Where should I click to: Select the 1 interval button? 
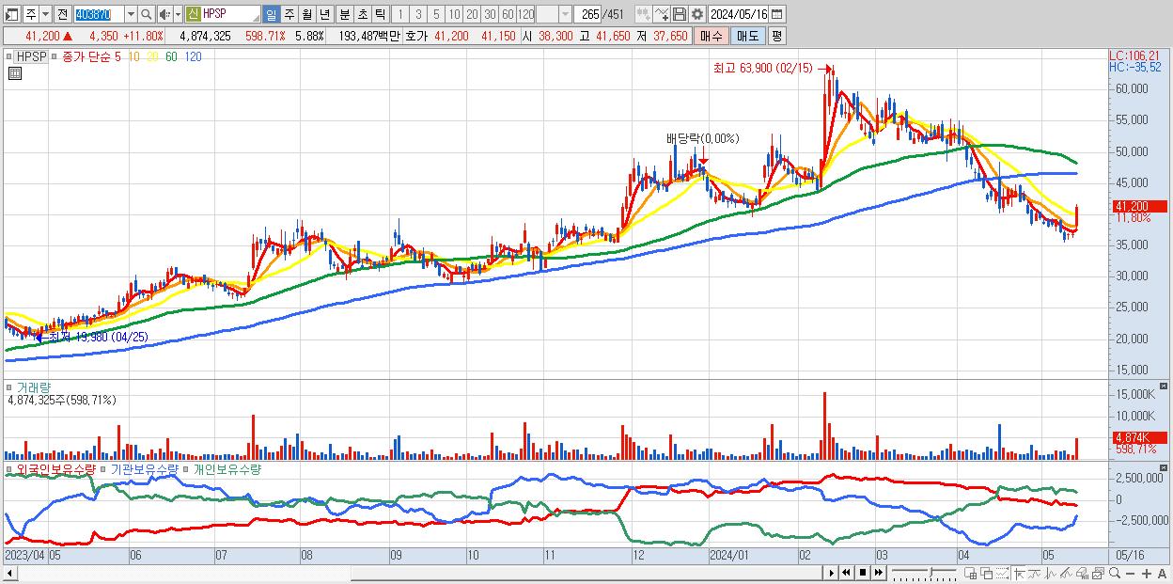[399, 15]
